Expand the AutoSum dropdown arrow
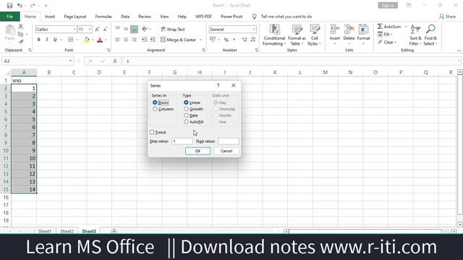 [x=405, y=27]
